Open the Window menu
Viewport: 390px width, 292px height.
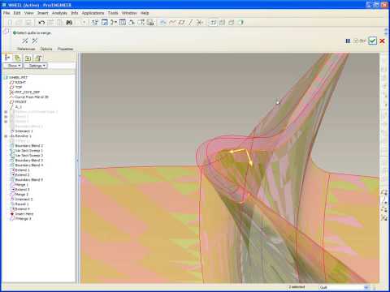tap(129, 13)
